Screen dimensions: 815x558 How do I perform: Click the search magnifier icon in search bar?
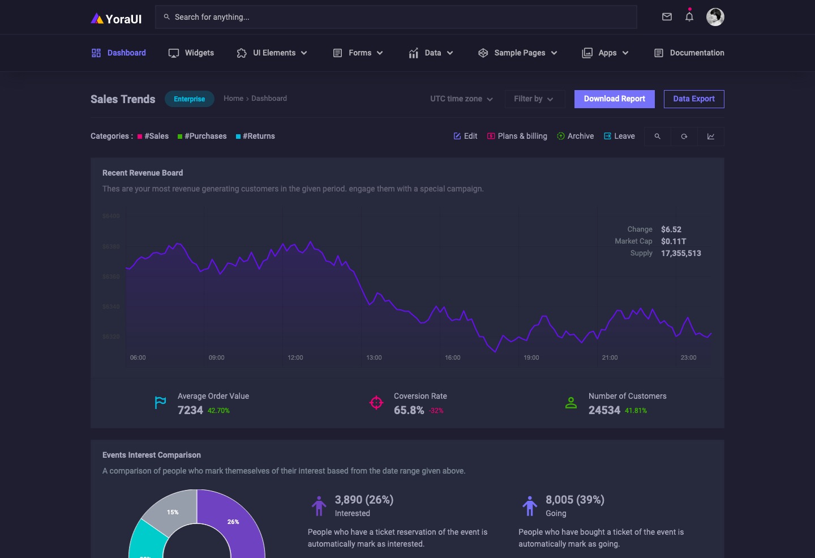167,17
